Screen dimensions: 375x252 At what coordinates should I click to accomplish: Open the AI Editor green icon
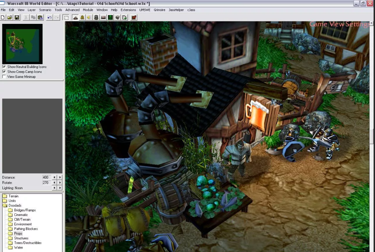(110, 18)
